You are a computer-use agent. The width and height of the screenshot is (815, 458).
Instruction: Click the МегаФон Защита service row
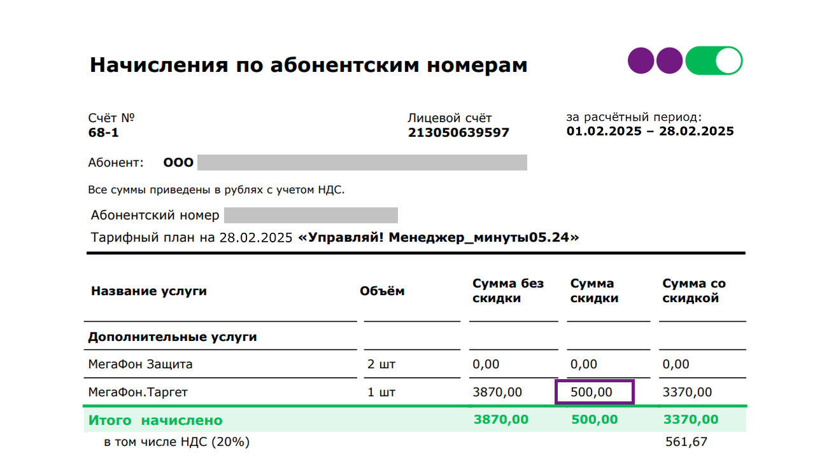tap(415, 364)
